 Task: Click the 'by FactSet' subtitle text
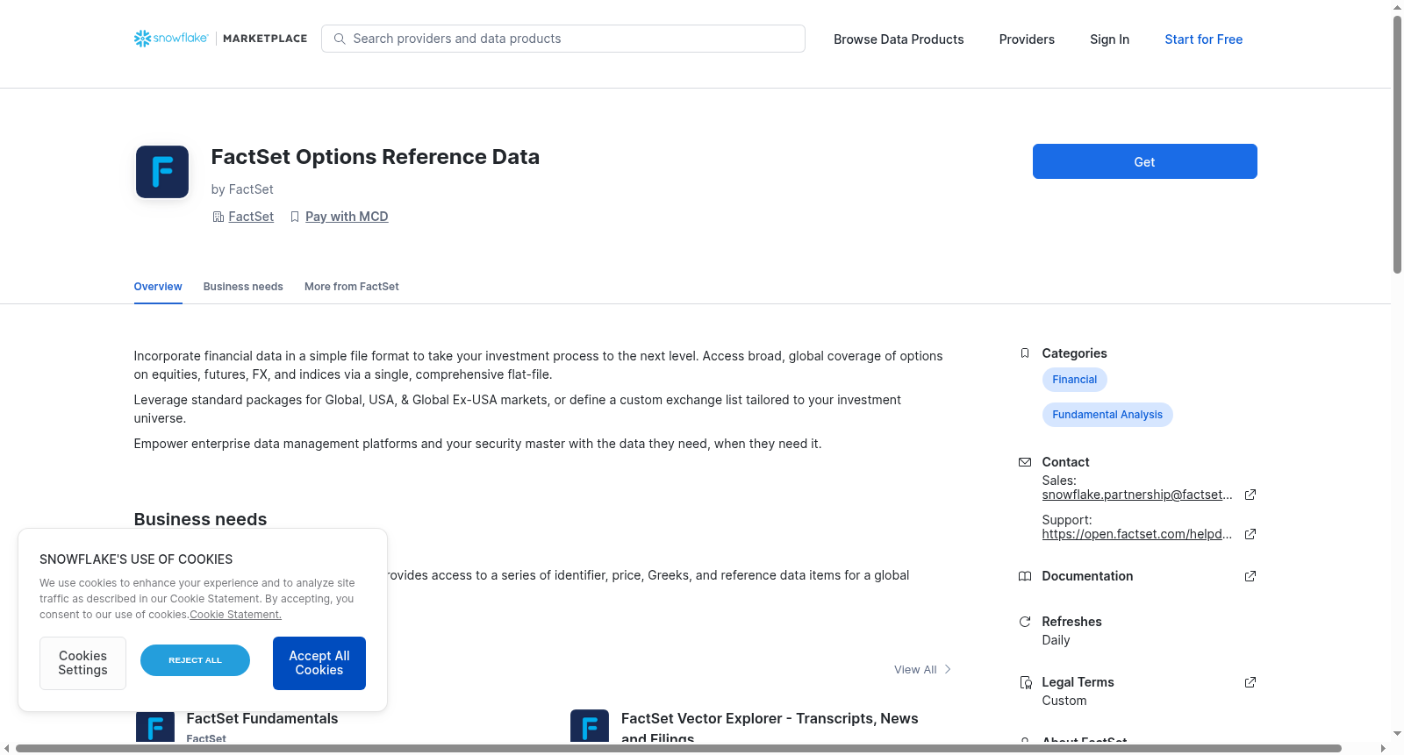pos(242,189)
